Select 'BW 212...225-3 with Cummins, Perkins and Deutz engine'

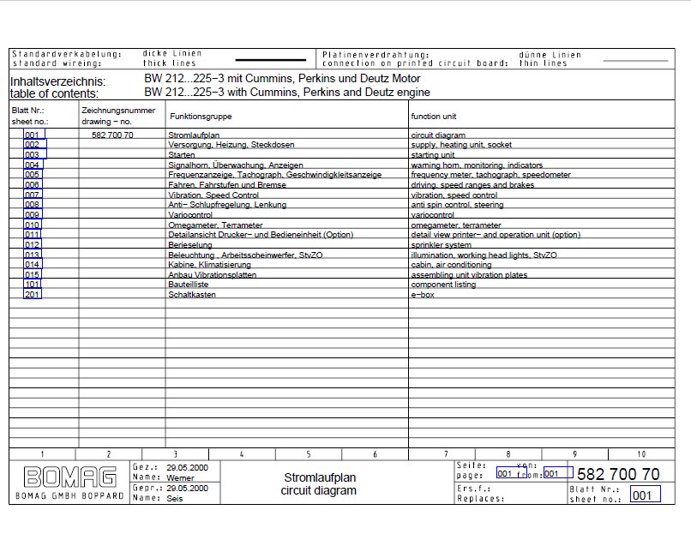[287, 92]
